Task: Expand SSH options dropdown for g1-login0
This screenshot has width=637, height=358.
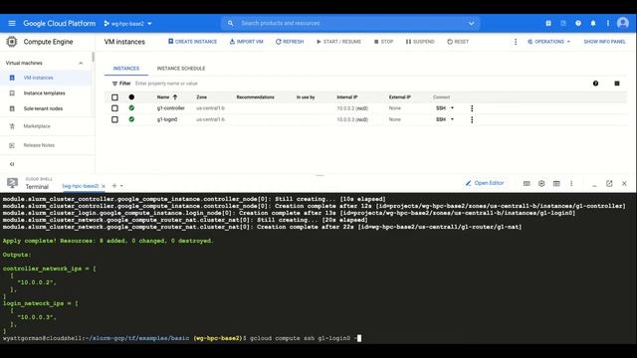Action: click(452, 119)
